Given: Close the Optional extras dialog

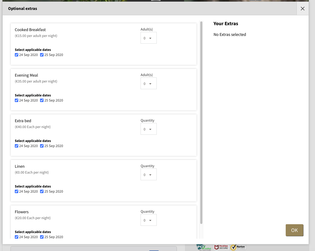Looking at the screenshot, I should pos(303,9).
